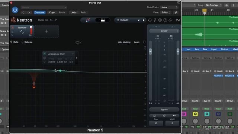Click the Copy button
Image resolution: width=238 pixels, height=134 pixels.
tap(52, 12)
